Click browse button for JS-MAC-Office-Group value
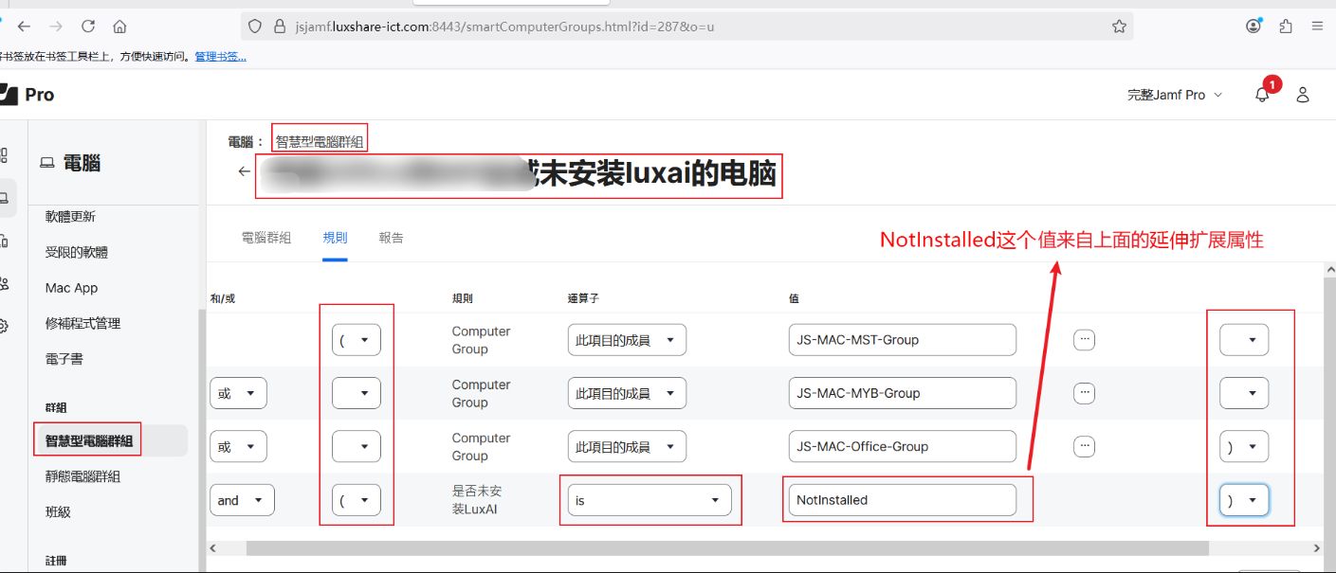This screenshot has height=573, width=1336. coord(1084,446)
